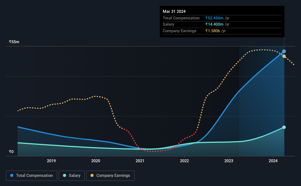Toggle the Company Earnings legend button

(110, 176)
